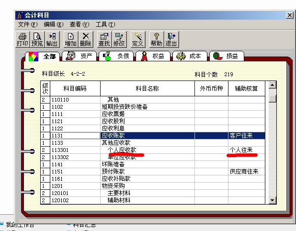296x231 pixels.
Task: Select the 110110 code cell
Action: point(75,100)
